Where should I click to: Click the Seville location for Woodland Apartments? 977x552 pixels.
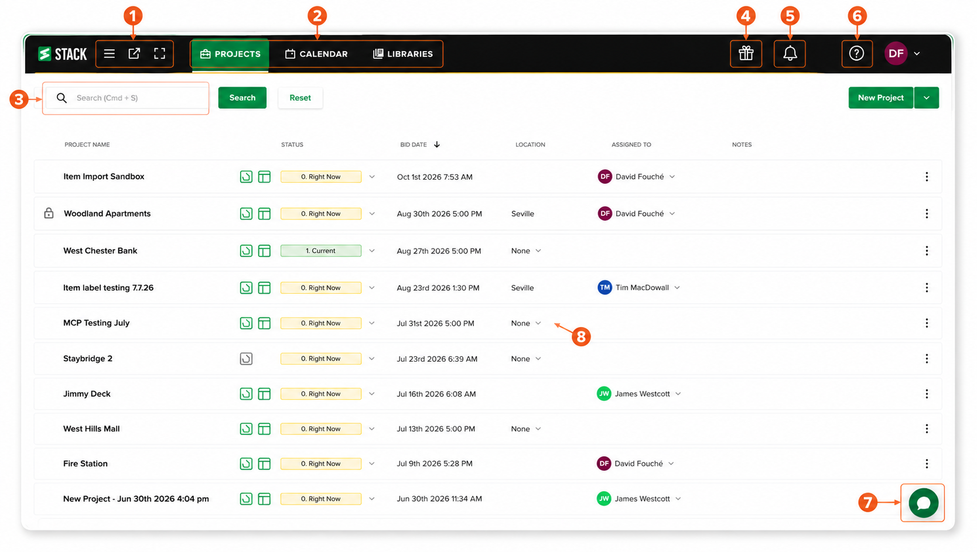[x=522, y=214]
